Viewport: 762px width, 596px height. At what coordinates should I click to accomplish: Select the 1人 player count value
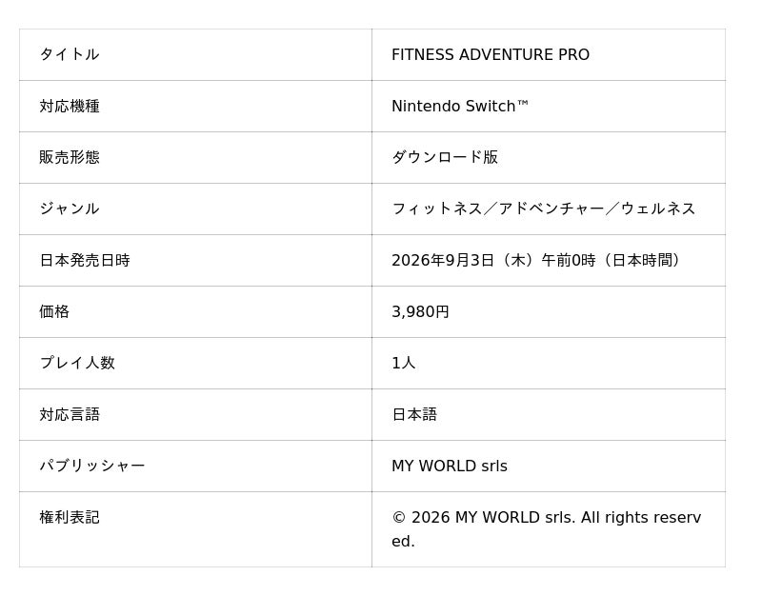[x=403, y=363]
